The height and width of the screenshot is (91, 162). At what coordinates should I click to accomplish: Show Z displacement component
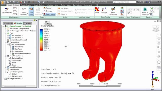[x=15, y=14]
